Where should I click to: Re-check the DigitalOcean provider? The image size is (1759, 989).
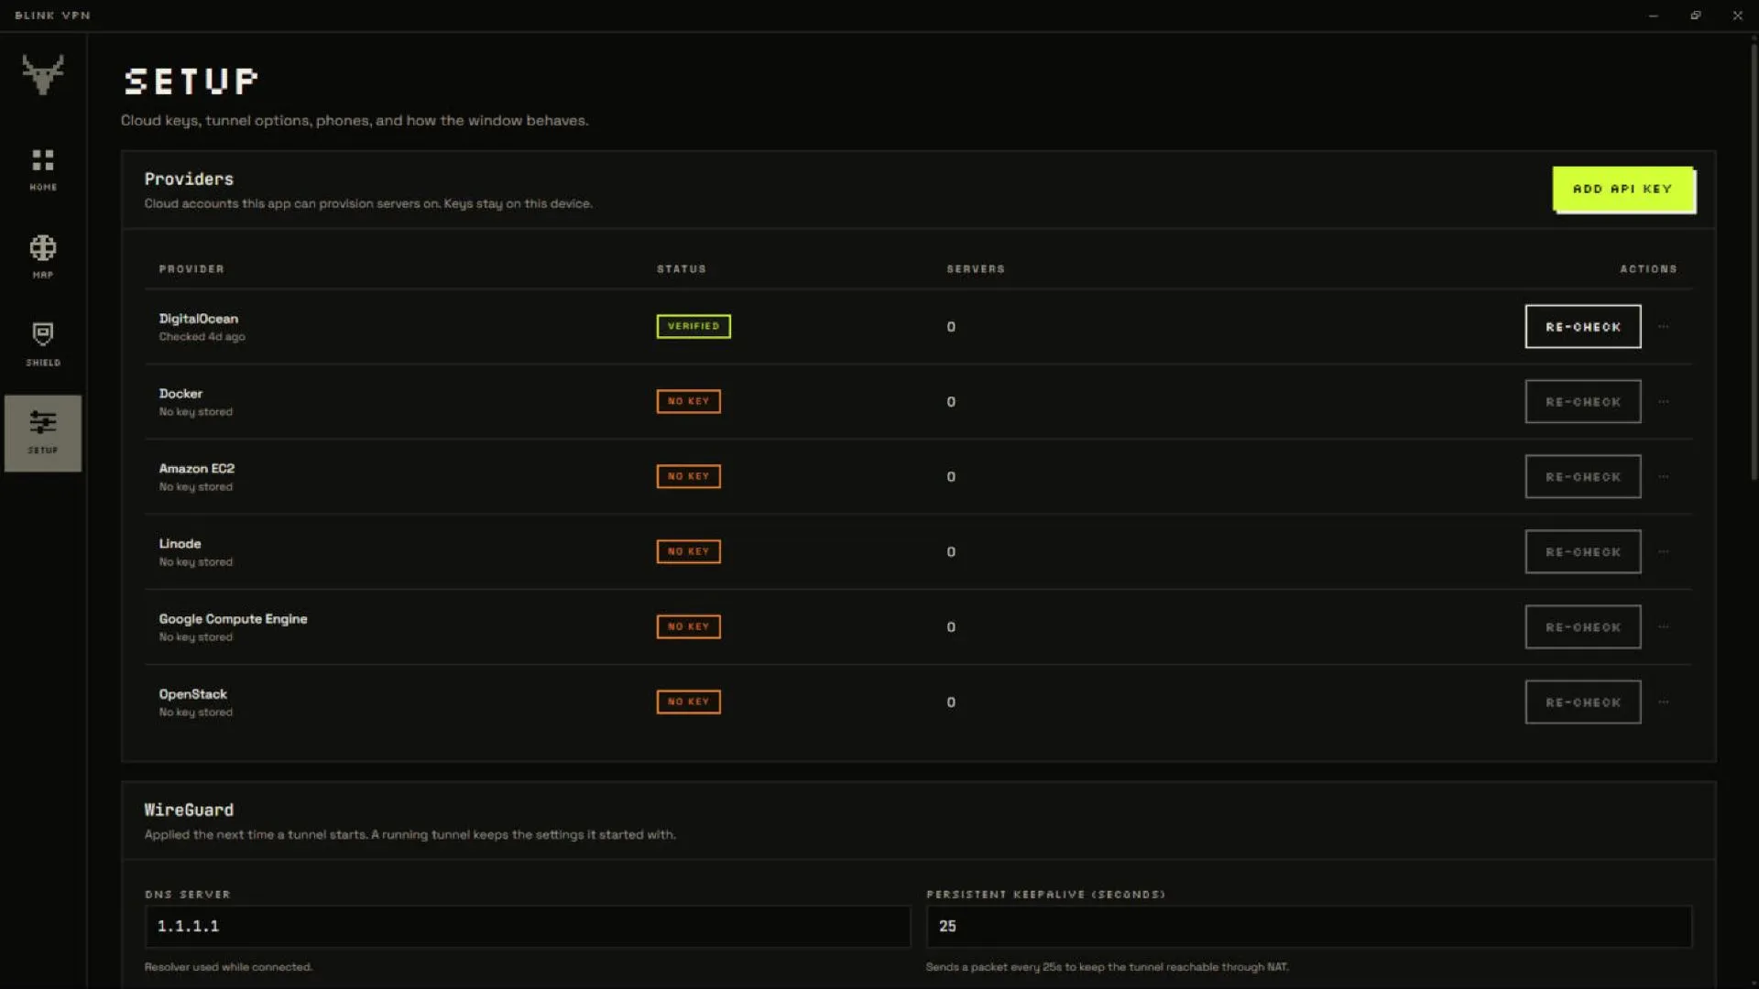pos(1583,327)
